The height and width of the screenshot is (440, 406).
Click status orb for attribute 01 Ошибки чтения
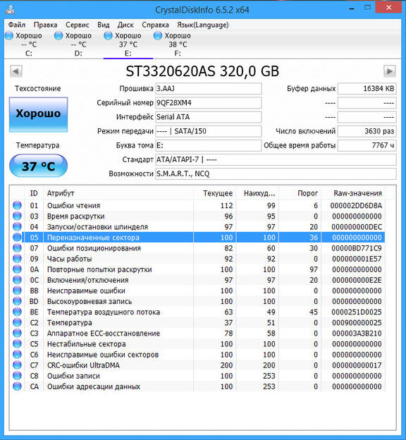[x=17, y=205]
